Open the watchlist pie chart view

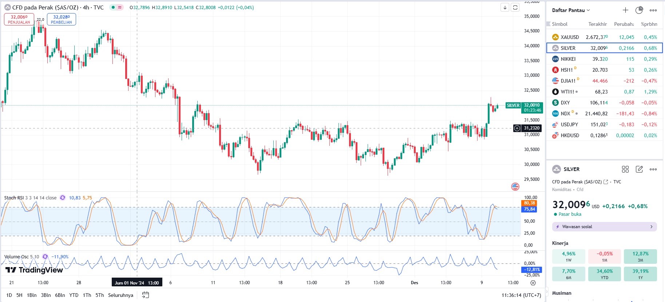(639, 10)
